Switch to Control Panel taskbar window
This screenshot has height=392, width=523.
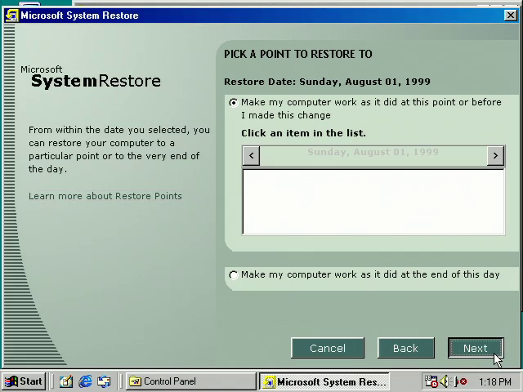tap(190, 381)
